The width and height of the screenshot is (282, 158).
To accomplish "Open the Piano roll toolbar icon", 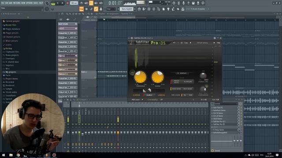I will point(144,9).
